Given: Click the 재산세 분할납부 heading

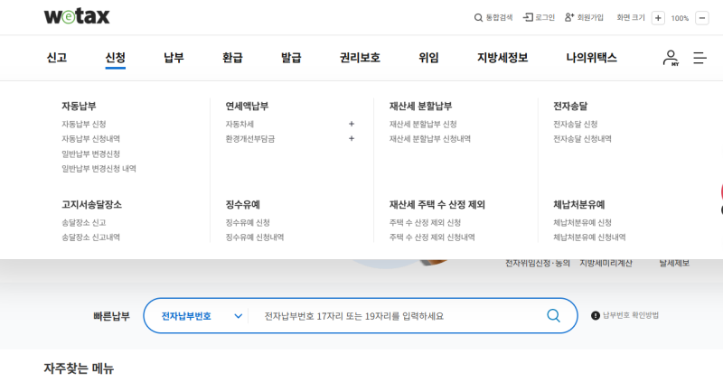Looking at the screenshot, I should (x=420, y=106).
